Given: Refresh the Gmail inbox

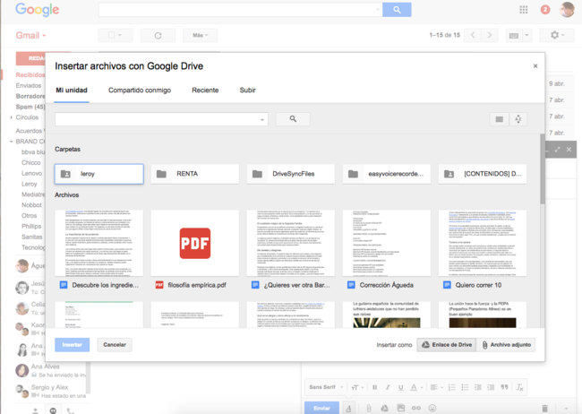Looking at the screenshot, I should (x=158, y=35).
